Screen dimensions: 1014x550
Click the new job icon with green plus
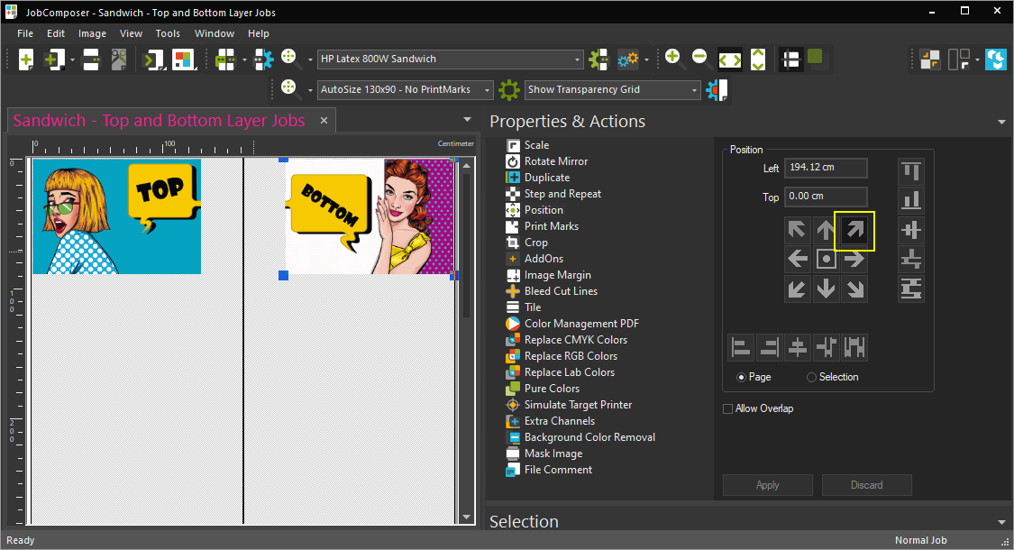click(x=26, y=60)
